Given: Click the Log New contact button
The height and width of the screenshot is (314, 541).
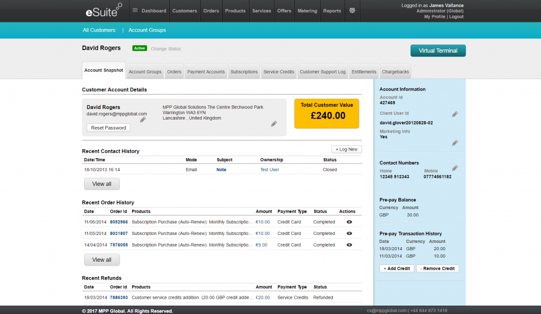Looking at the screenshot, I should tap(347, 150).
